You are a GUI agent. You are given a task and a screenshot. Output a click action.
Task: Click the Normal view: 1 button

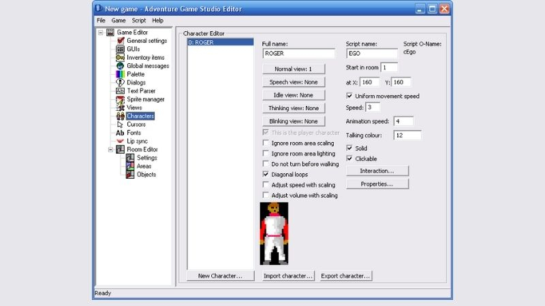pyautogui.click(x=294, y=69)
